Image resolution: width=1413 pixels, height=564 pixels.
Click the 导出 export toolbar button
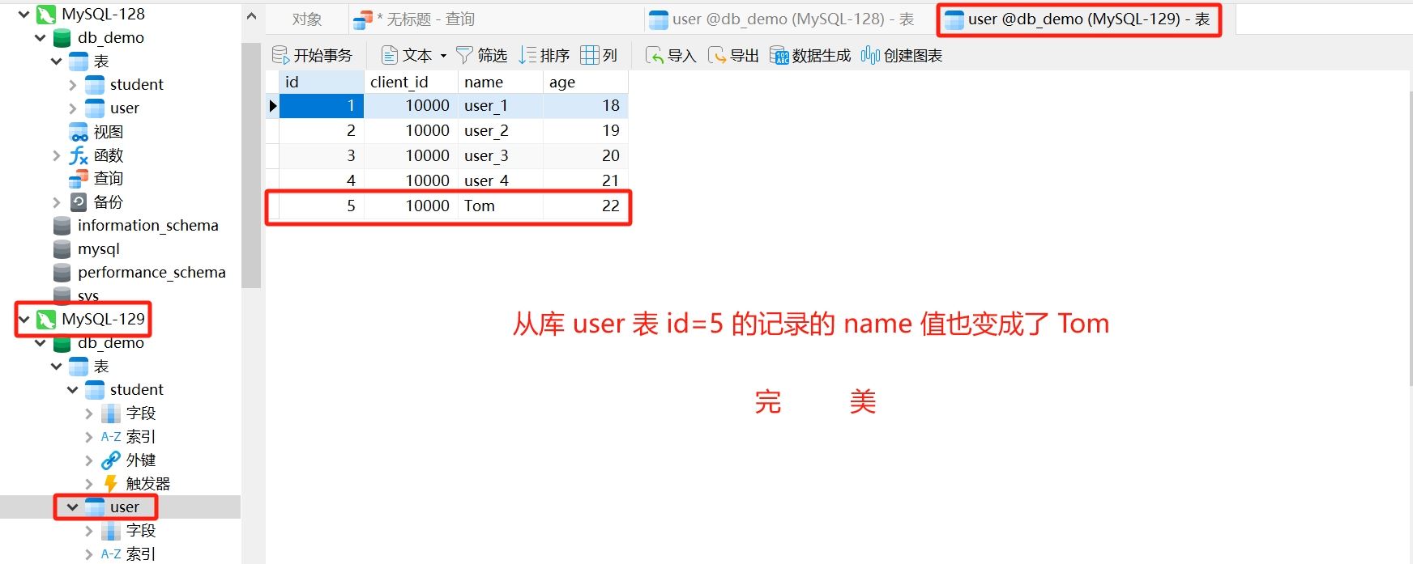(x=733, y=55)
